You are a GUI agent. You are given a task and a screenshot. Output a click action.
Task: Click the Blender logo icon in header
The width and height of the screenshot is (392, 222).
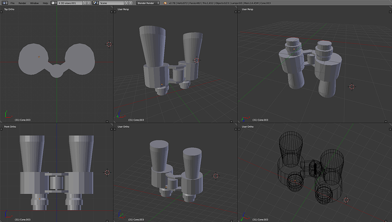pyautogui.click(x=165, y=3)
